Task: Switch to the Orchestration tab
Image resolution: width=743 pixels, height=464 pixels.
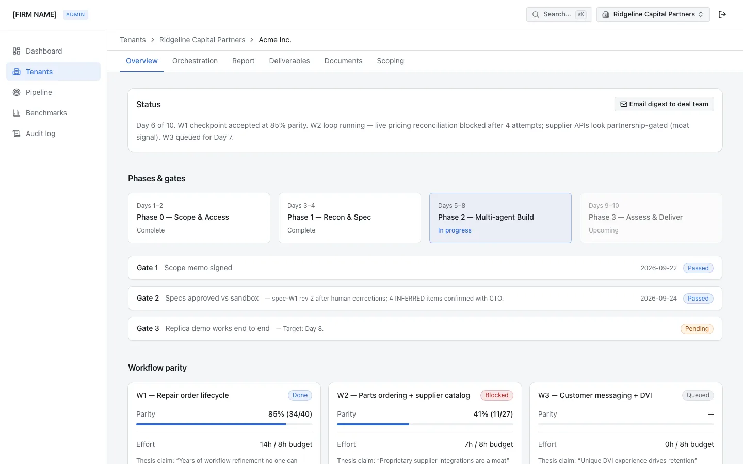Action: [195, 61]
